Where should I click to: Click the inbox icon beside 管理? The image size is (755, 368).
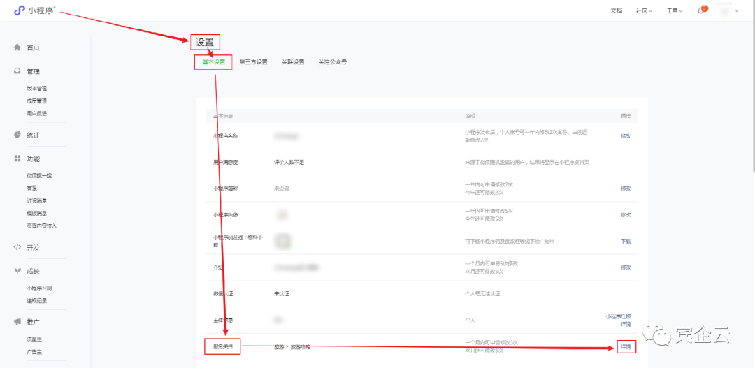[17, 71]
